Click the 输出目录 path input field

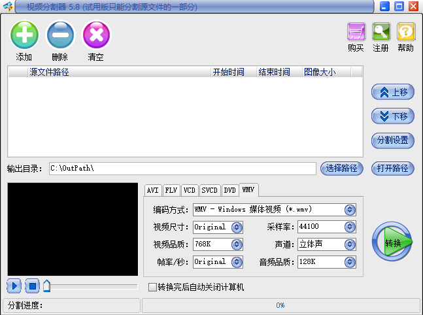pyautogui.click(x=182, y=169)
